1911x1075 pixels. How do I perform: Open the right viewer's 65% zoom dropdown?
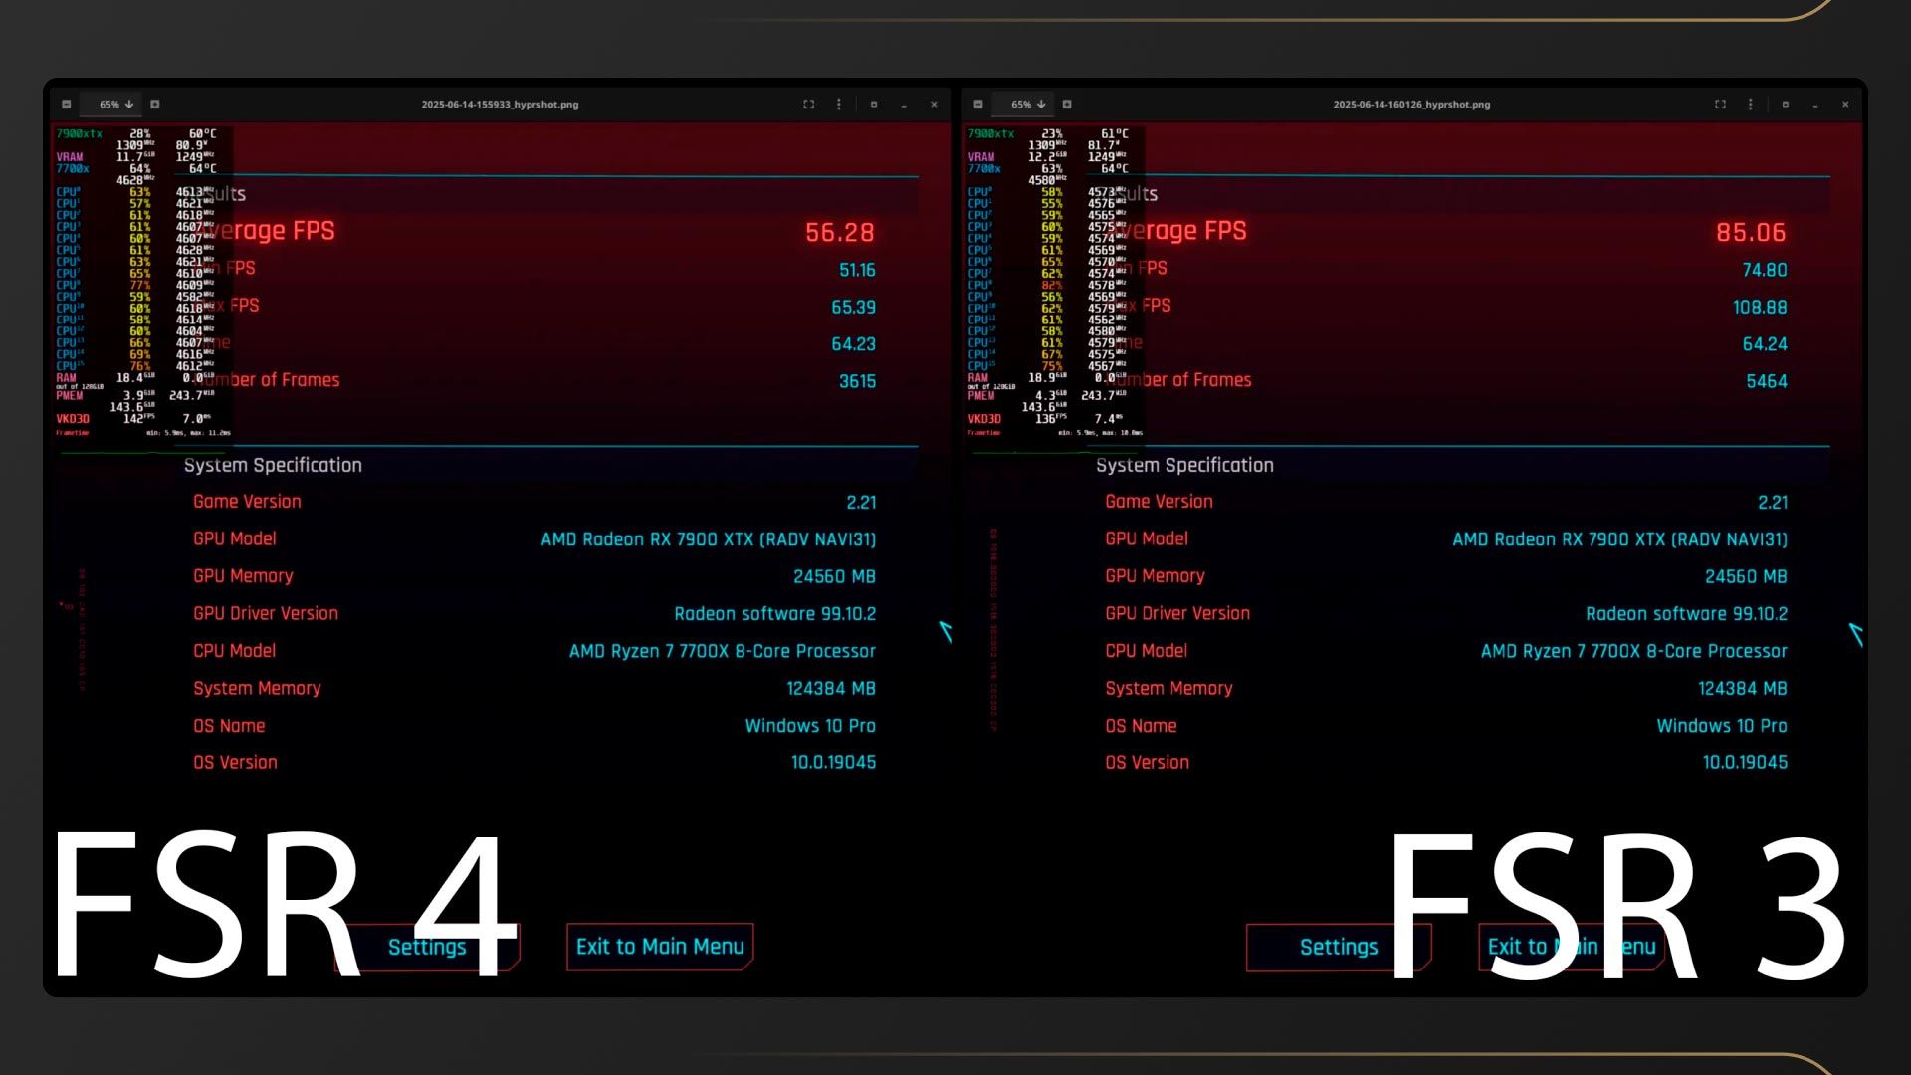(x=1027, y=105)
